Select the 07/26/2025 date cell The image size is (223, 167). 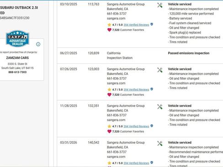pyautogui.click(x=69, y=69)
